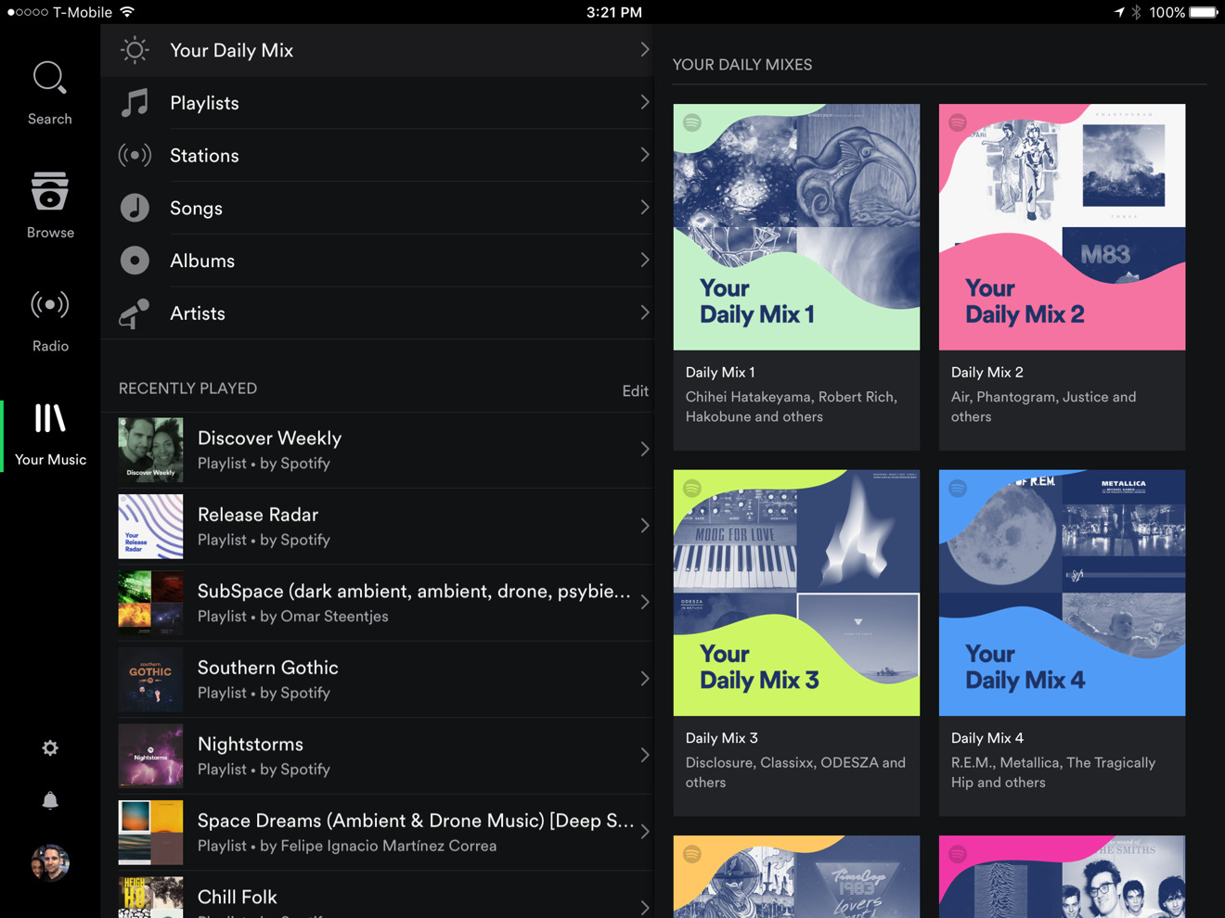Screen dimensions: 1225x918
Task: Tap 'Air, Phantogram, Justice and others' text
Action: click(x=1043, y=406)
